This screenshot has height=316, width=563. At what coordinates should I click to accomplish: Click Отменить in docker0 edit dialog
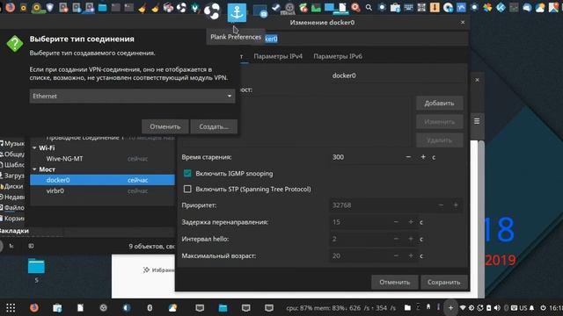395,282
